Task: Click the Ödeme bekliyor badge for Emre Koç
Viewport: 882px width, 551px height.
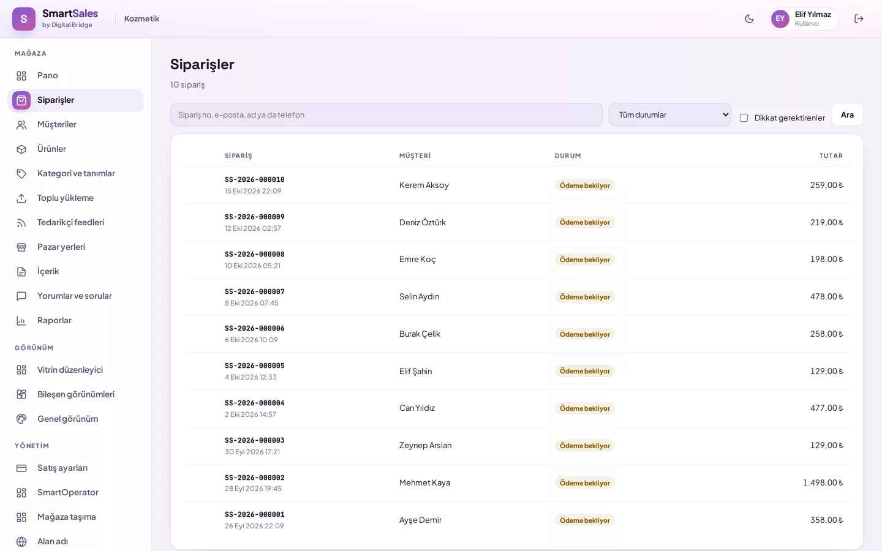Action: [585, 260]
